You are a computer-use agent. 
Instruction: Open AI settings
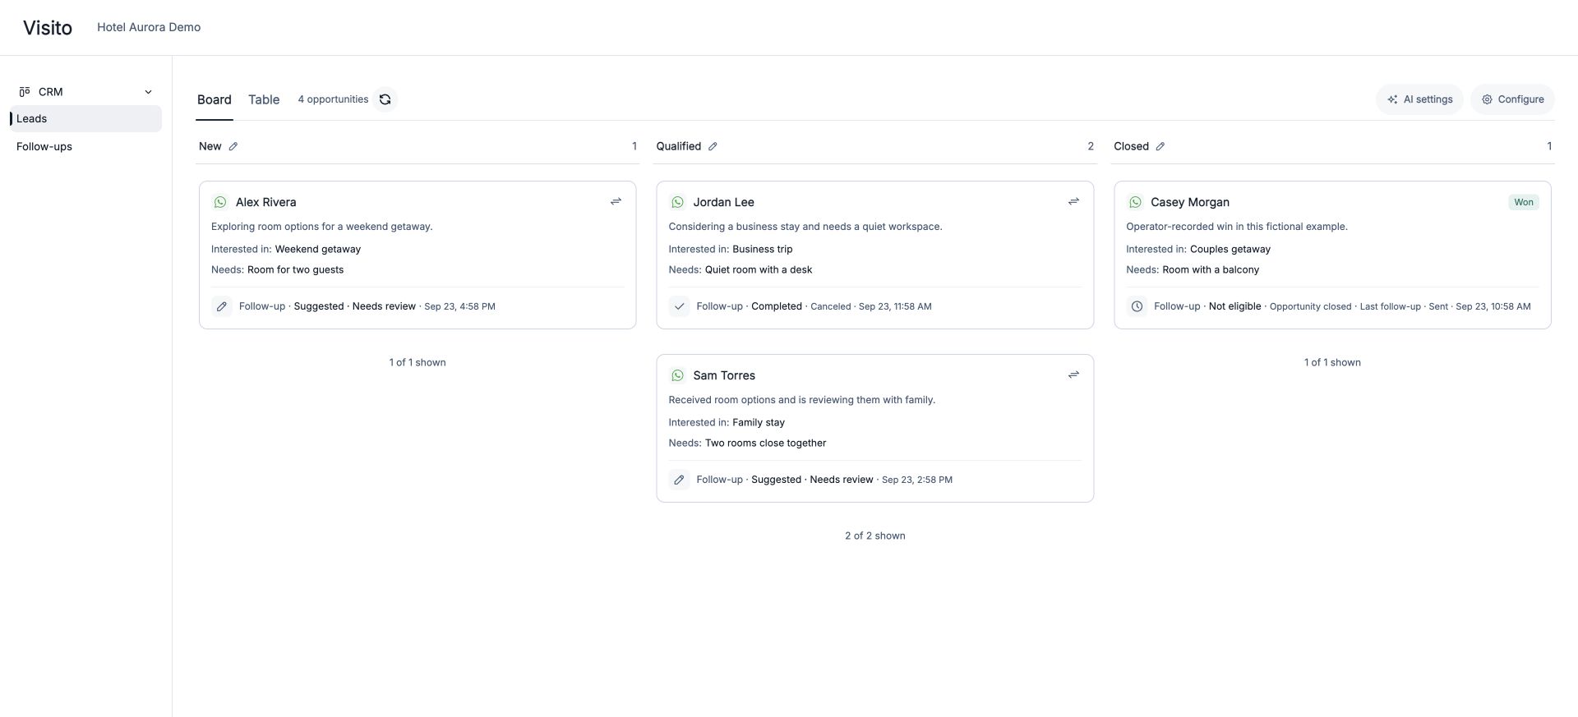pyautogui.click(x=1419, y=99)
